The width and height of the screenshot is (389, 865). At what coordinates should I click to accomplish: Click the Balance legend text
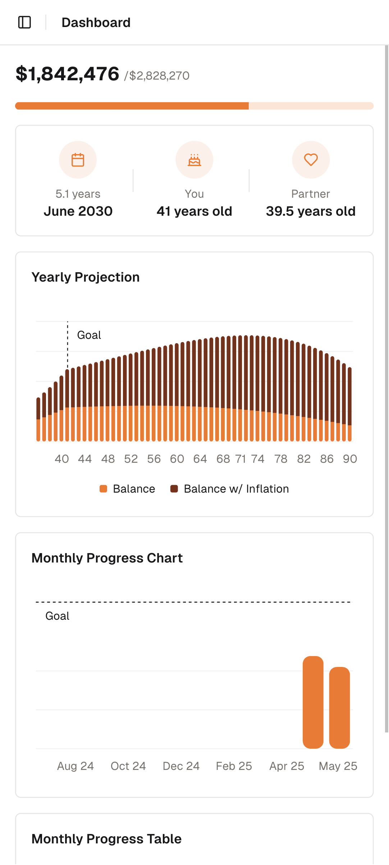click(x=134, y=489)
